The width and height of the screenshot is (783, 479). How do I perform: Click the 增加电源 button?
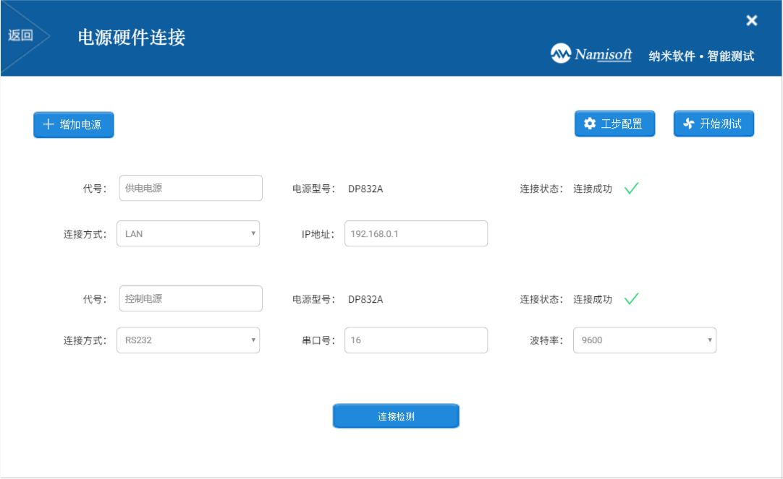73,124
